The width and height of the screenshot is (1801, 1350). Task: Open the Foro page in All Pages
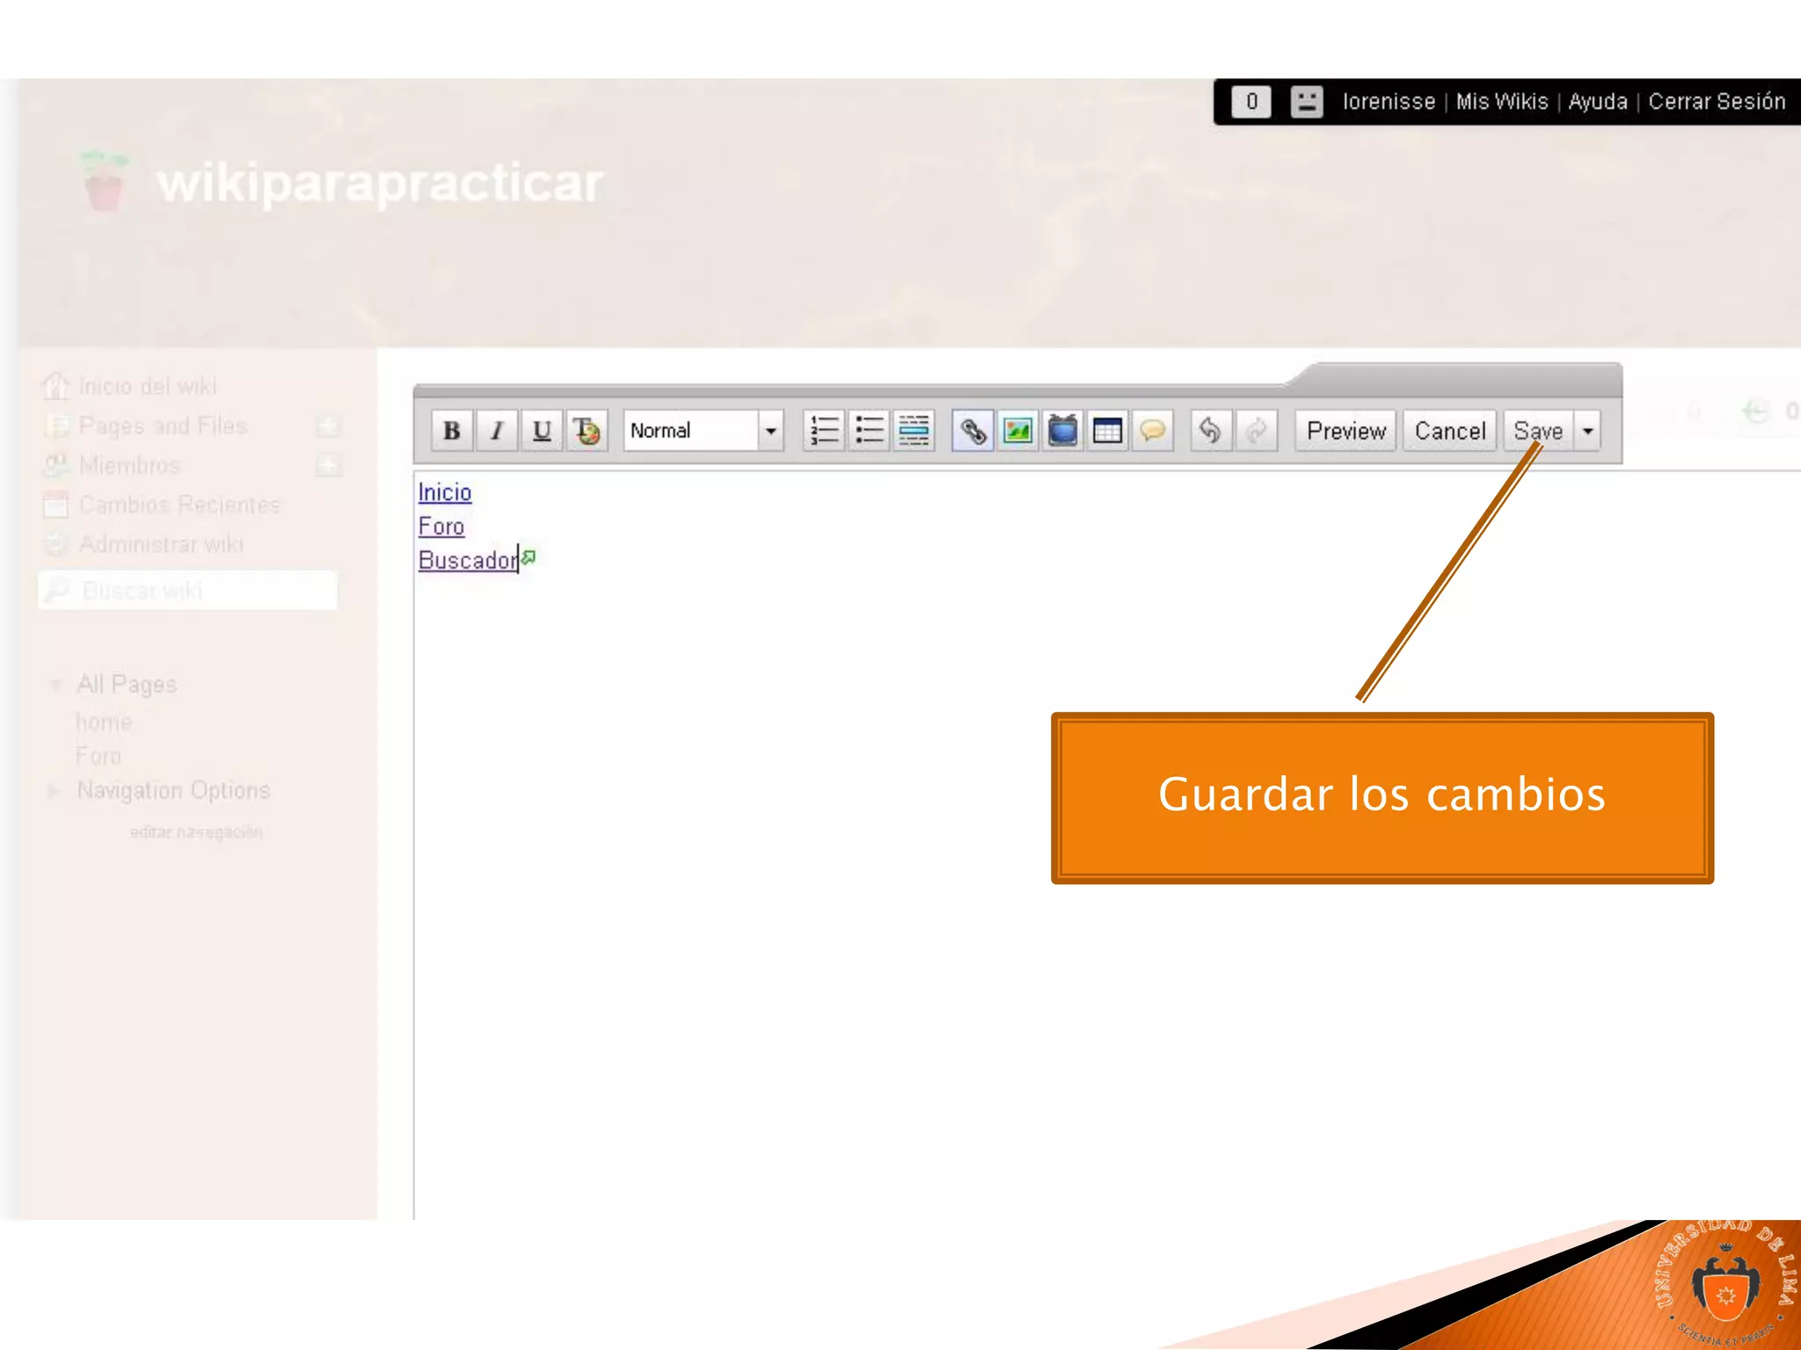pyautogui.click(x=98, y=757)
